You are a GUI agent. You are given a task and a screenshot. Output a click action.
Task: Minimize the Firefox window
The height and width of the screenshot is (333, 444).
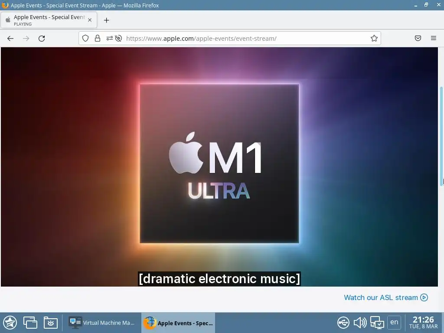pyautogui.click(x=416, y=5)
